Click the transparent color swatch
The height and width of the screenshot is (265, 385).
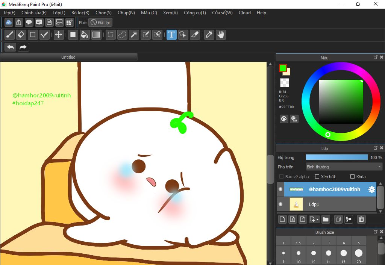[x=285, y=83]
